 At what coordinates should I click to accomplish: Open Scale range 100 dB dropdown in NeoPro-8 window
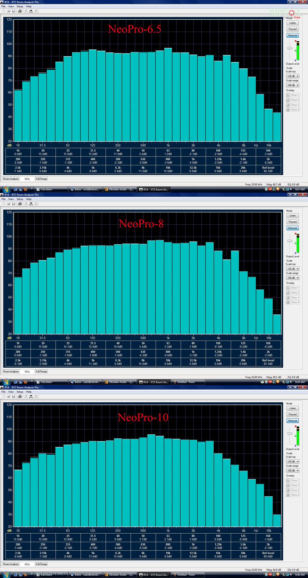(292, 278)
